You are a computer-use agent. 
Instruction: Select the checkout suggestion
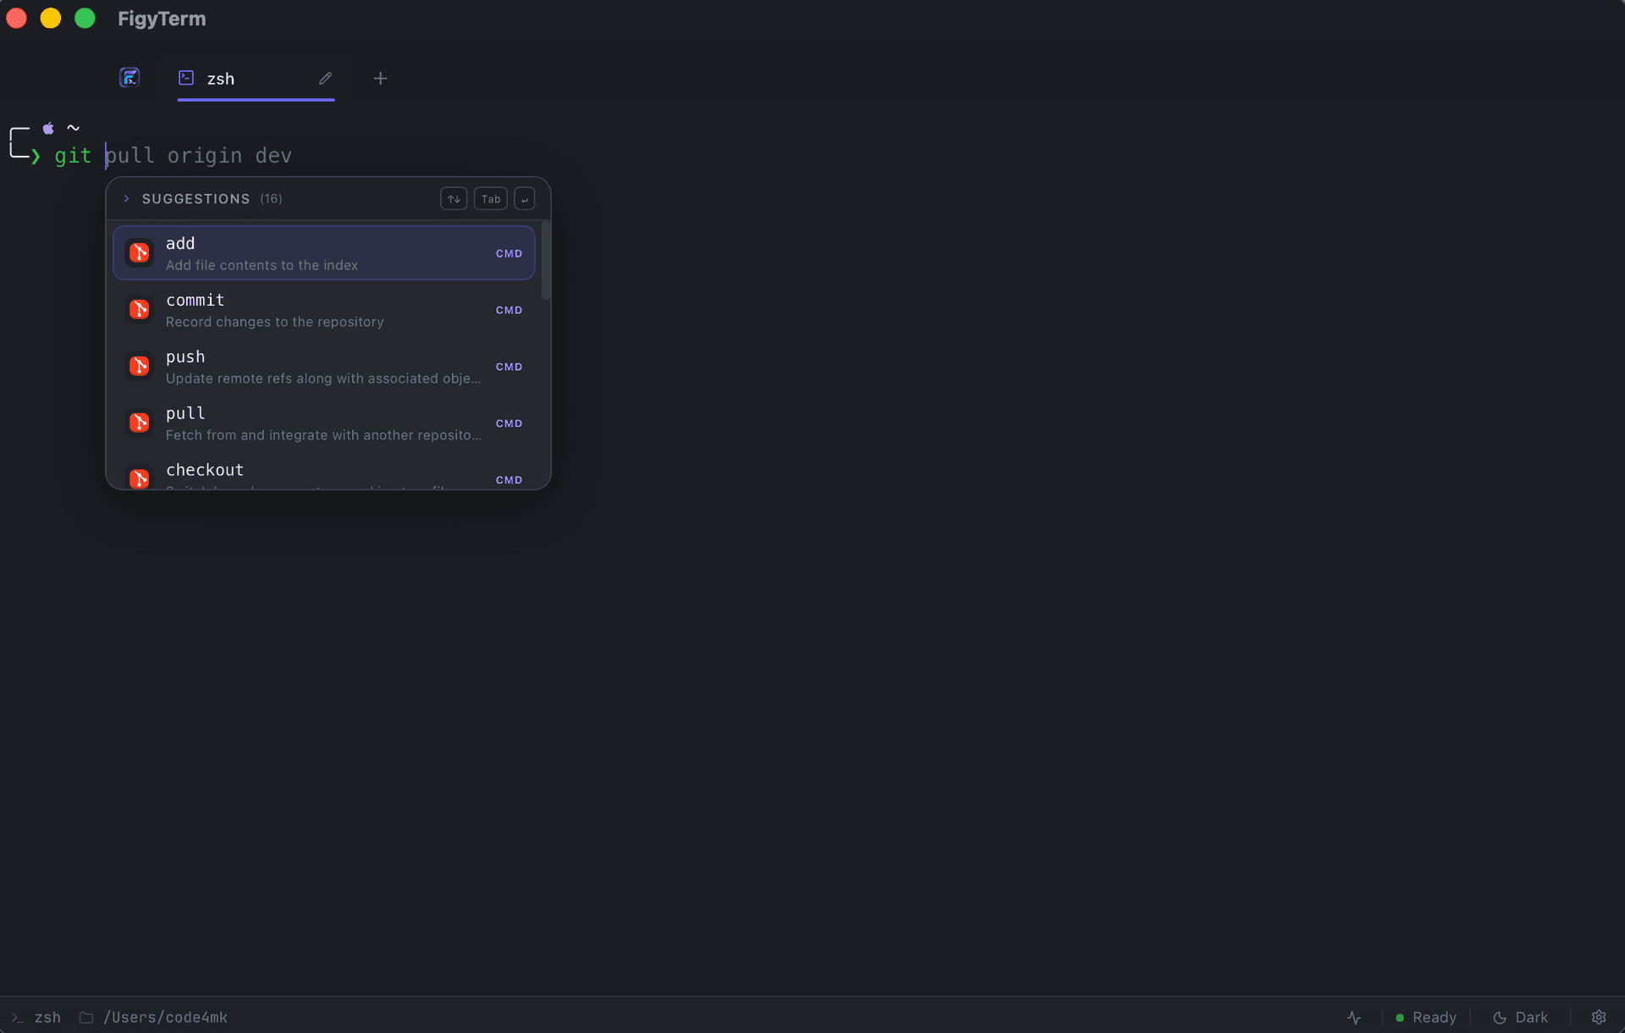[x=324, y=472]
